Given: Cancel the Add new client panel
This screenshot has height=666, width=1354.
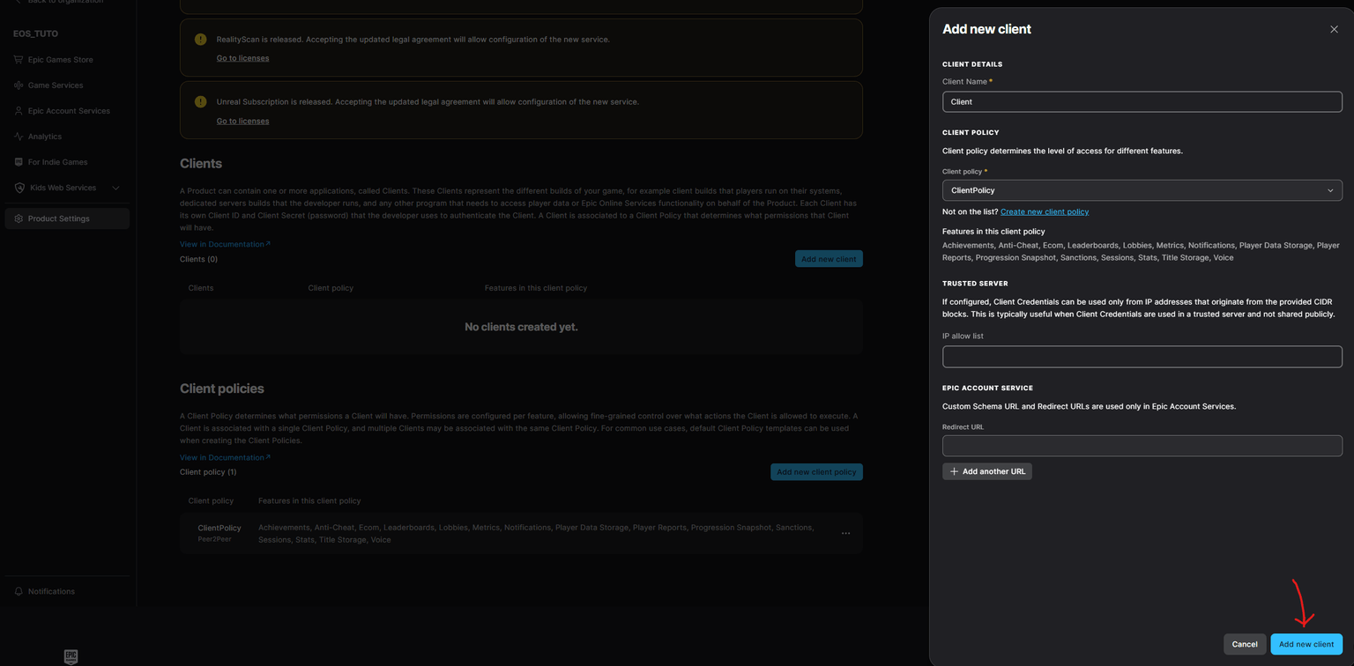Looking at the screenshot, I should pyautogui.click(x=1245, y=644).
